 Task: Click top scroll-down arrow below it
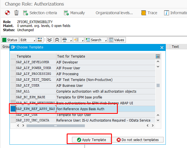tap(158, 66)
